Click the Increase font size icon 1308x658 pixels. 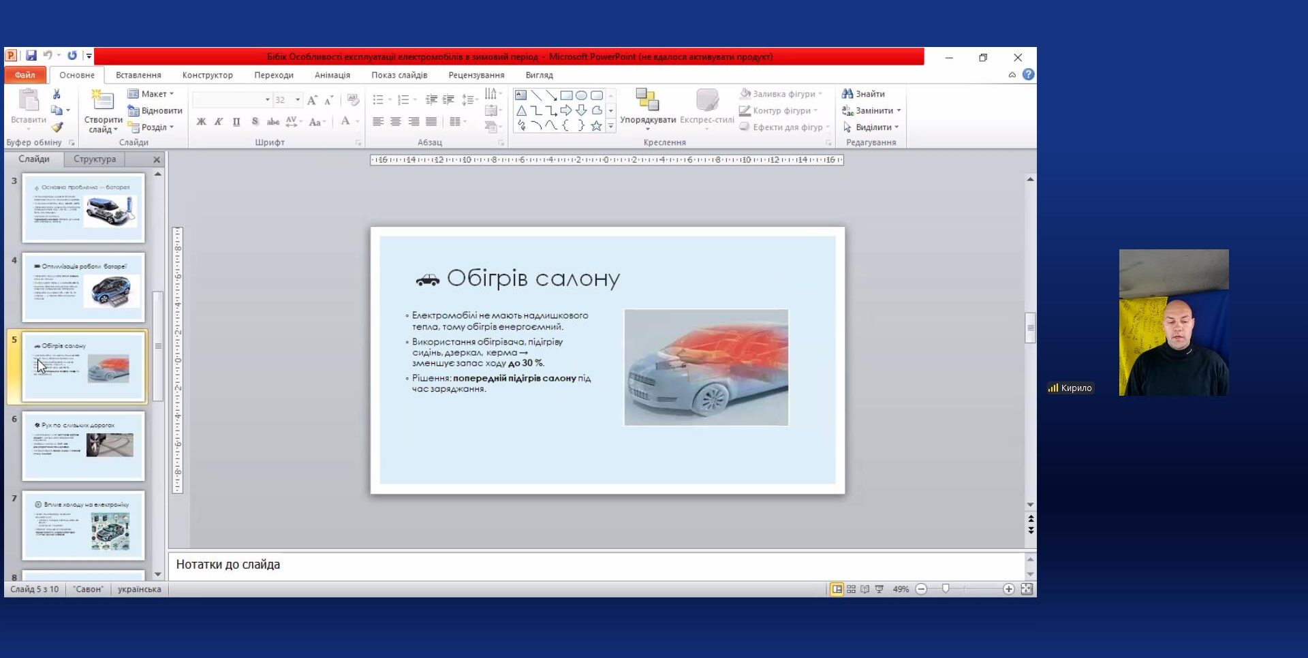312,100
